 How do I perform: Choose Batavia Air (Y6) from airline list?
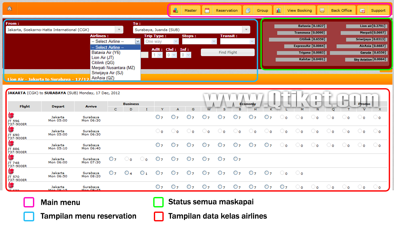coord(115,52)
